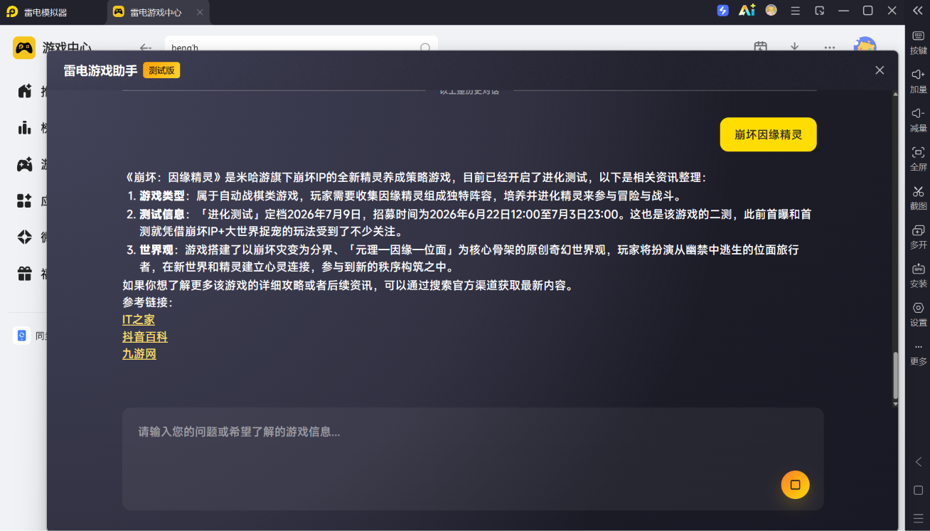Select the gamepad games sidebar icon

pos(25,164)
